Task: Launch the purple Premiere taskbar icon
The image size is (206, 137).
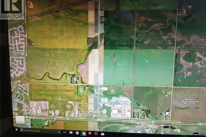Action: (x=96, y=134)
